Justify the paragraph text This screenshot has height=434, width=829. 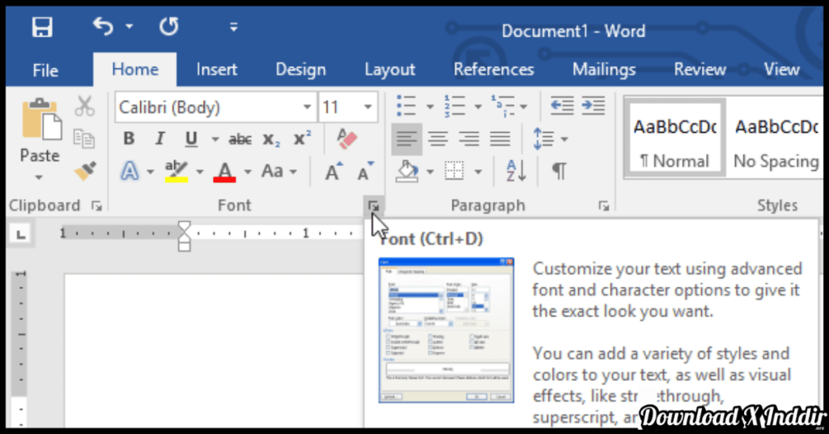pyautogui.click(x=500, y=139)
